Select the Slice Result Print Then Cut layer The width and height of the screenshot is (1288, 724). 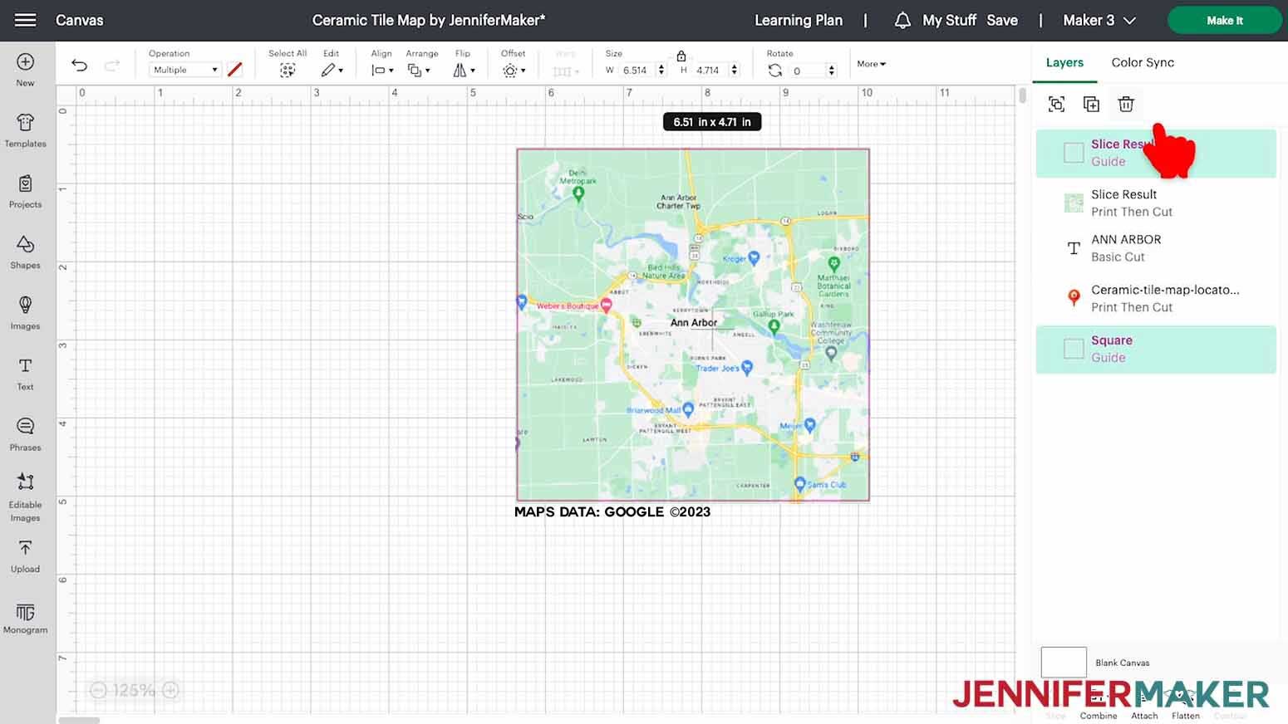tap(1156, 203)
